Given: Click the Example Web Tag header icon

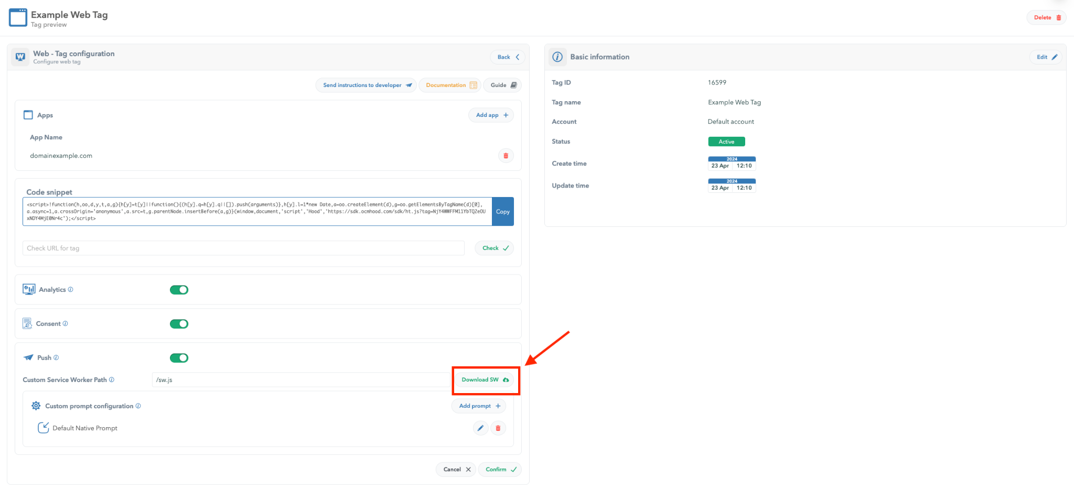Looking at the screenshot, I should pos(18,17).
